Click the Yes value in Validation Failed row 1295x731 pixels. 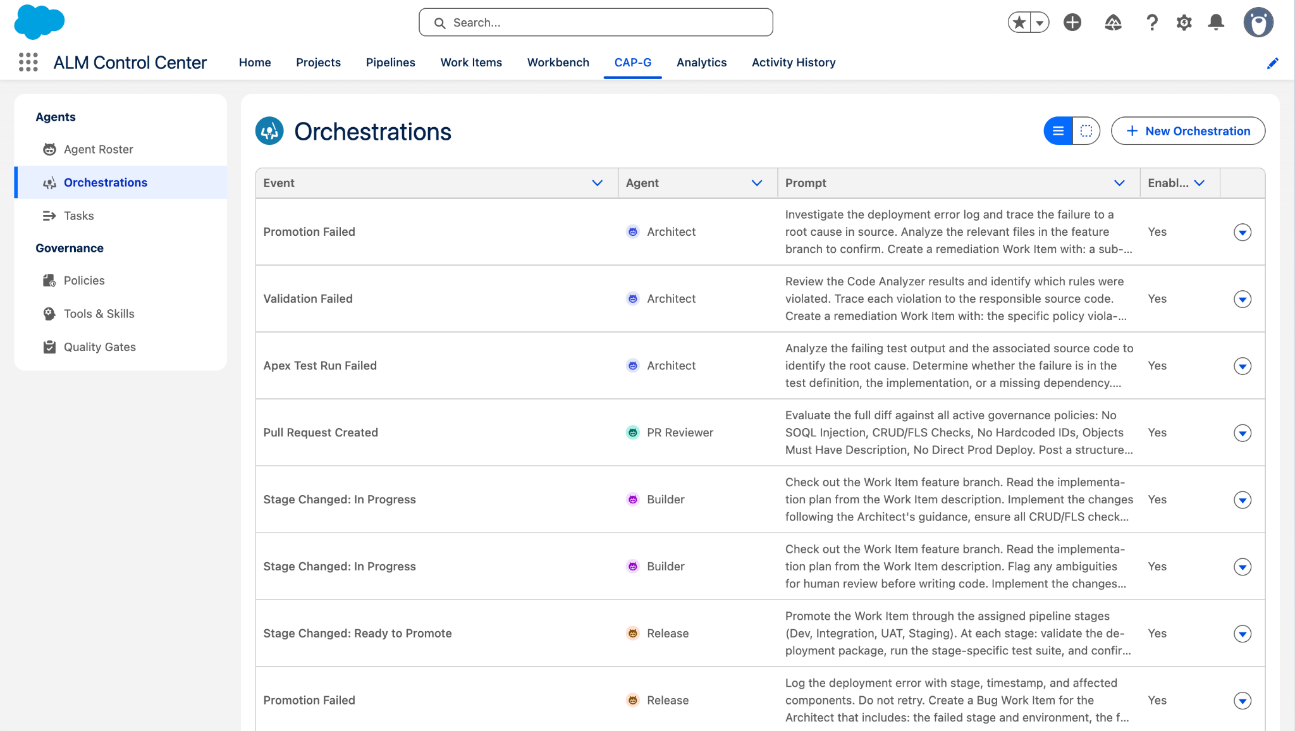point(1157,298)
